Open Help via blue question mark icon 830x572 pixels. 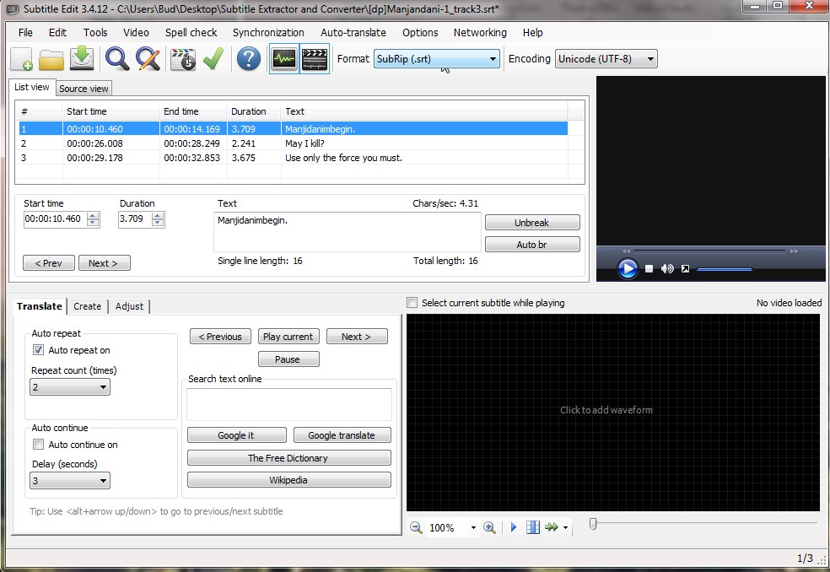248,59
